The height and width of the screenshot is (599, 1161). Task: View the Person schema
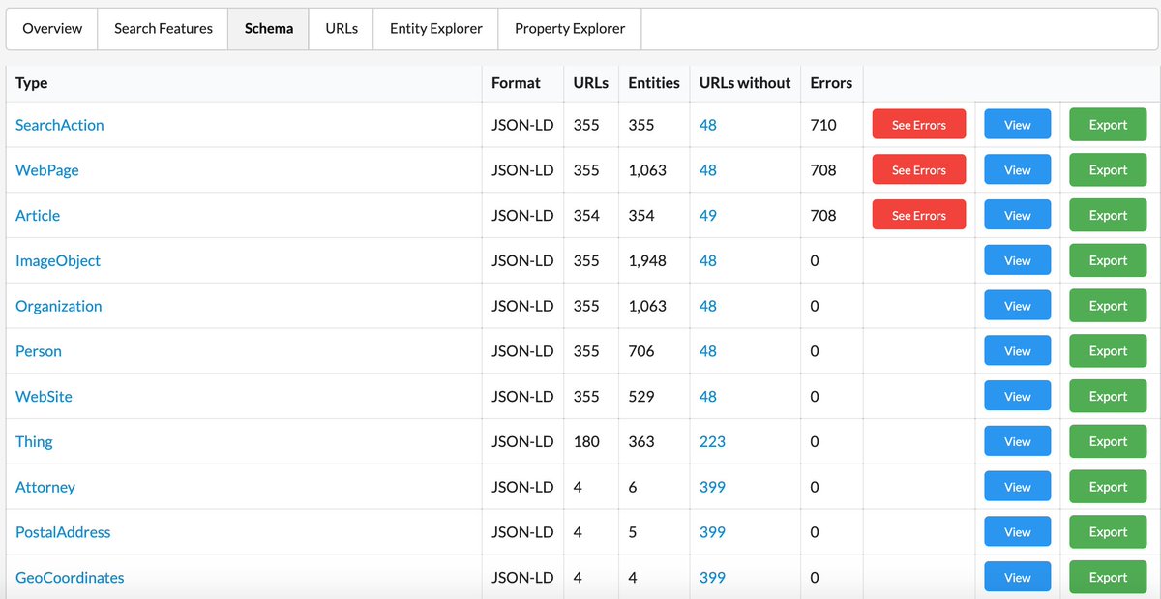pos(1018,351)
